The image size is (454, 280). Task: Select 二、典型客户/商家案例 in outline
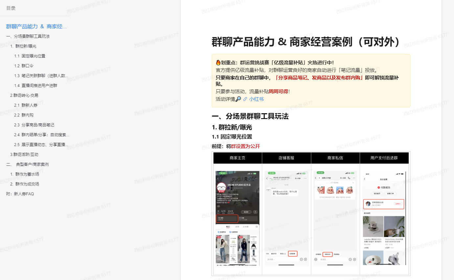click(x=28, y=164)
